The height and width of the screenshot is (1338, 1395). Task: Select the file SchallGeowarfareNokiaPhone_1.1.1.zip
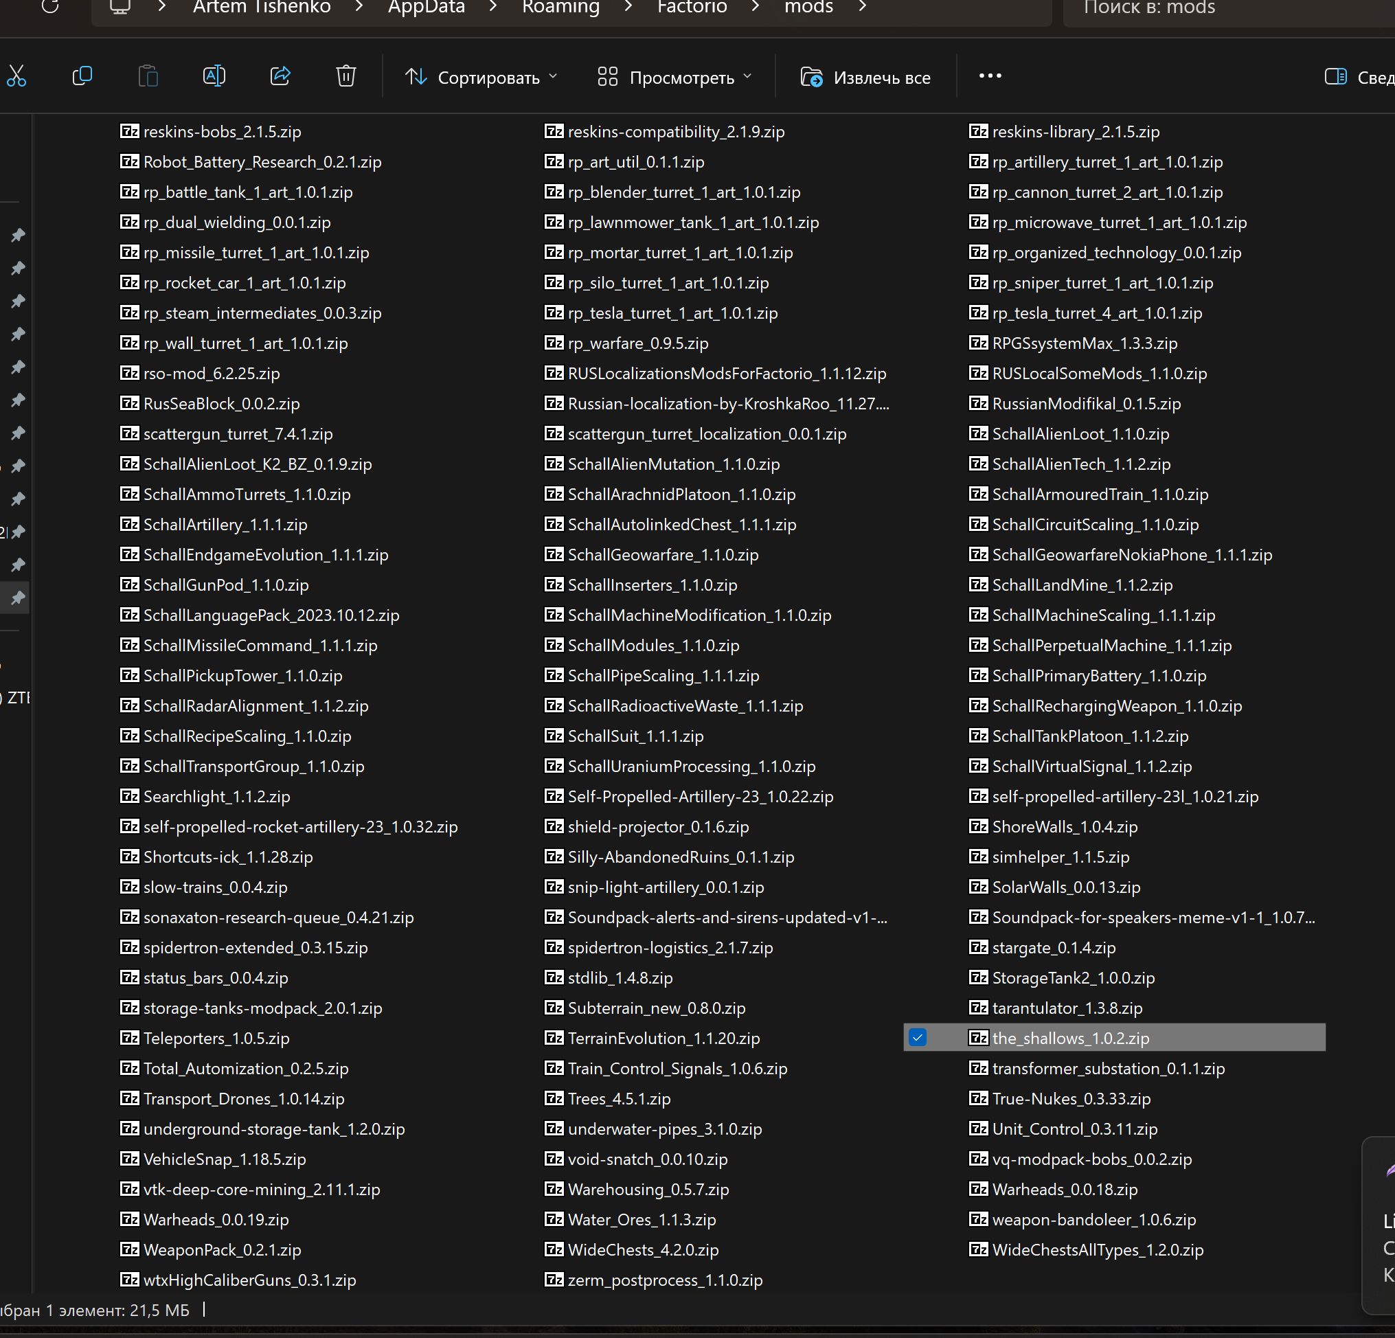tap(1132, 554)
